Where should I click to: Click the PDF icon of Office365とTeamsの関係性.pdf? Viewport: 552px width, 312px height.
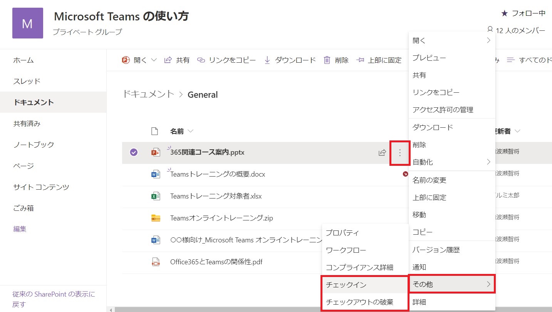click(x=156, y=262)
